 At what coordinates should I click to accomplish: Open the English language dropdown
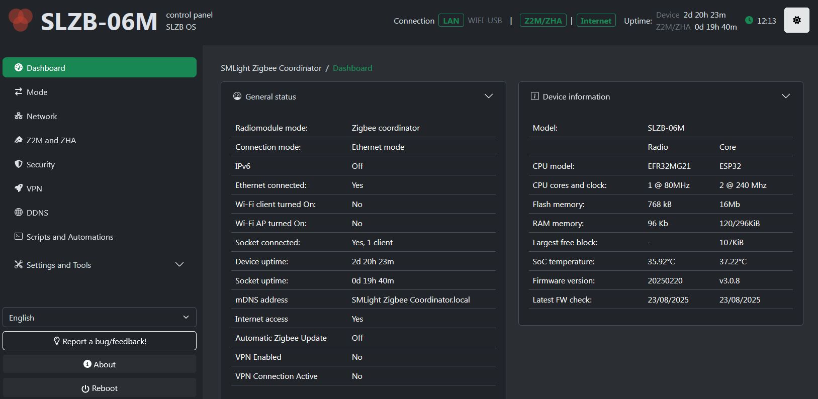[x=100, y=318]
